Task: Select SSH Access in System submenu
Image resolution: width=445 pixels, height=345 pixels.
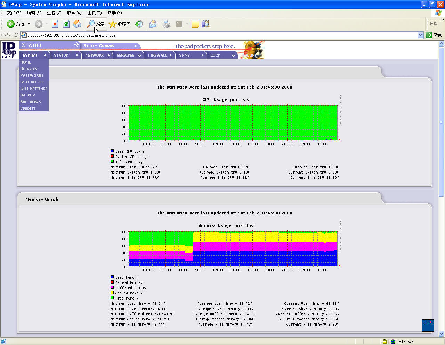Action: click(32, 82)
